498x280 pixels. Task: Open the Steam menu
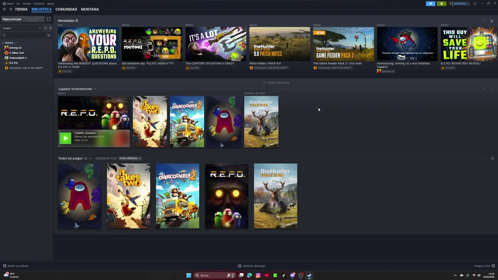point(10,3)
